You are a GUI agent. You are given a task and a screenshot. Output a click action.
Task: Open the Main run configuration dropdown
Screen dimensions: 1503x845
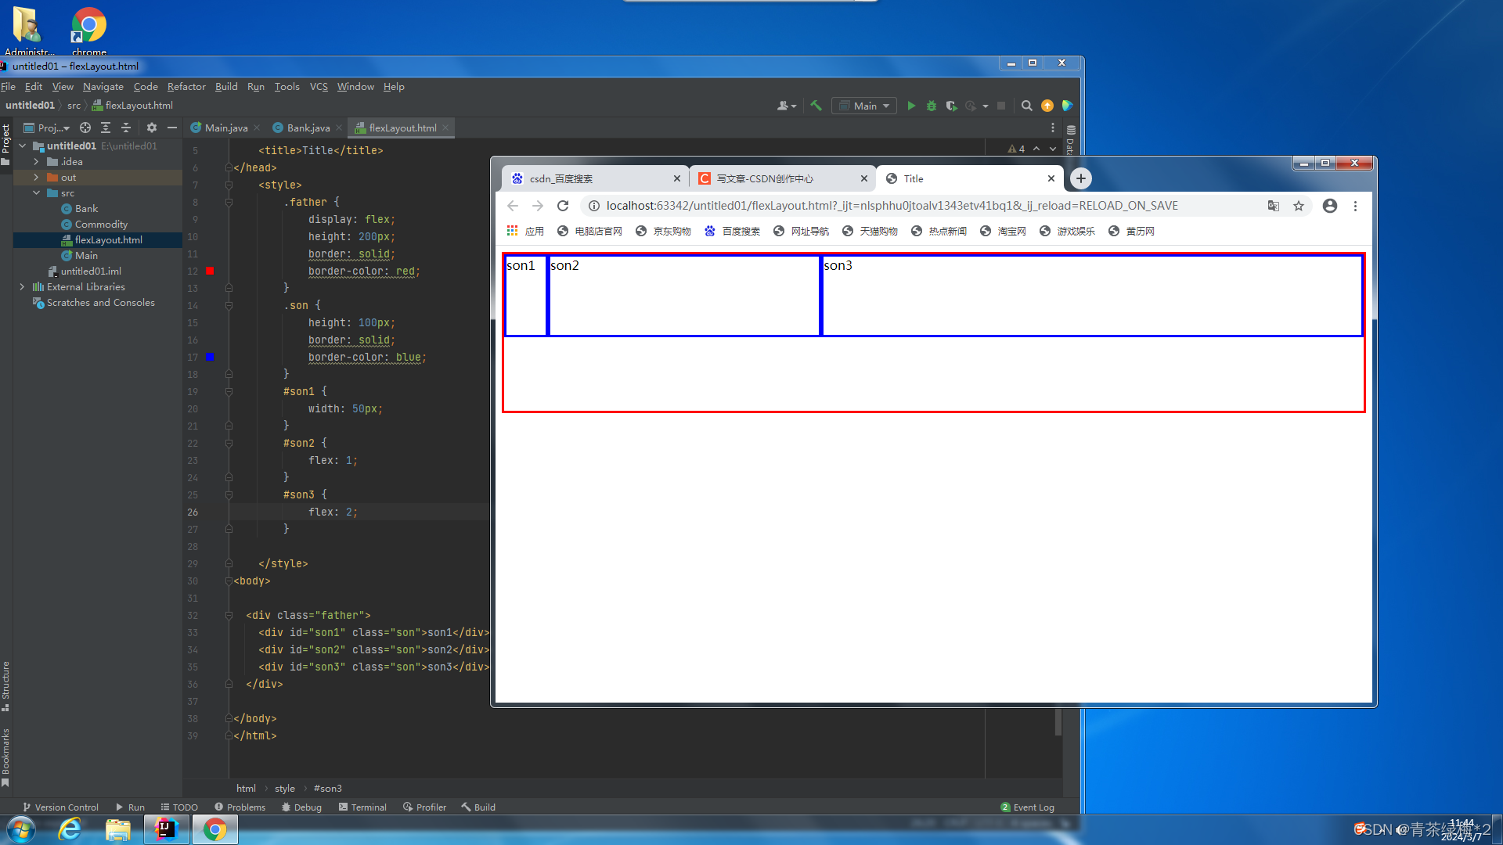pos(865,106)
